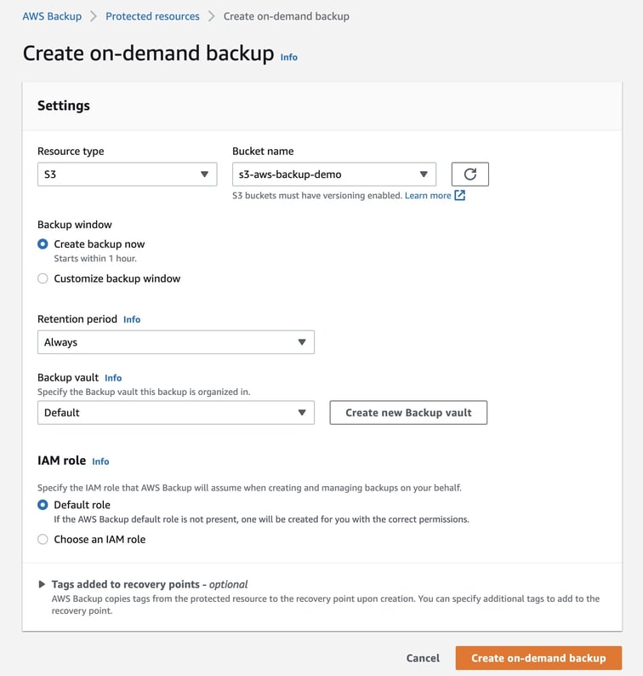Open the Retention period Always dropdown
Viewport: 643px width, 676px height.
point(175,342)
